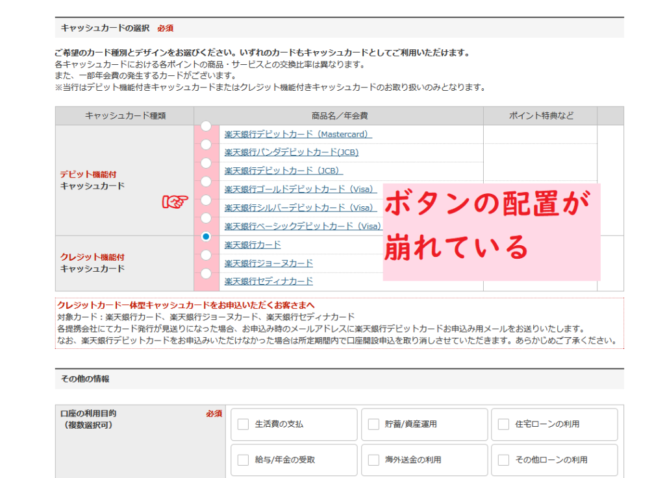The height and width of the screenshot is (478, 665).
Task: Click the クレジット機能付 キャッシュカード row label
Action: [x=92, y=263]
